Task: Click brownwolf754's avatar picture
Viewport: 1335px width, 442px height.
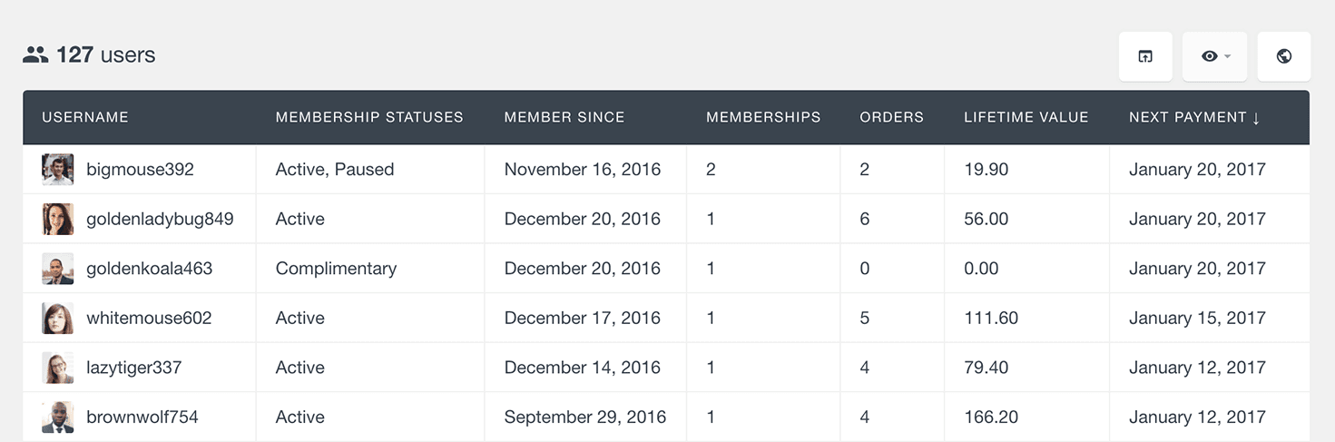Action: [58, 417]
